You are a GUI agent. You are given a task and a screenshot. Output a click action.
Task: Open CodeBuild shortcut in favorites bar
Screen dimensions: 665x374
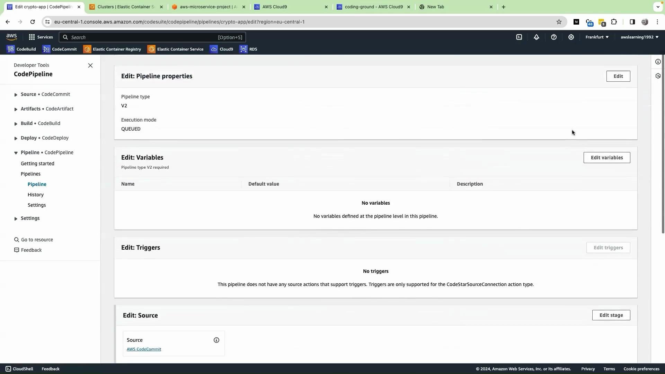point(21,49)
